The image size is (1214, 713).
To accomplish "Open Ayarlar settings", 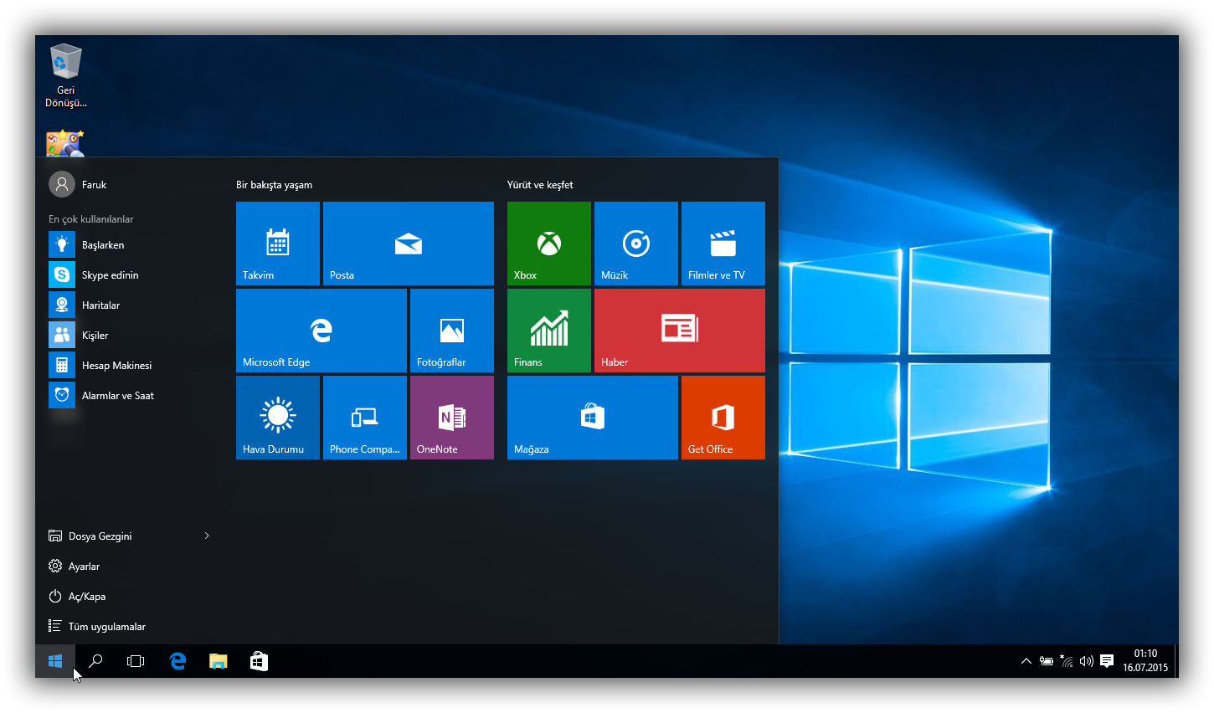I will (84, 566).
